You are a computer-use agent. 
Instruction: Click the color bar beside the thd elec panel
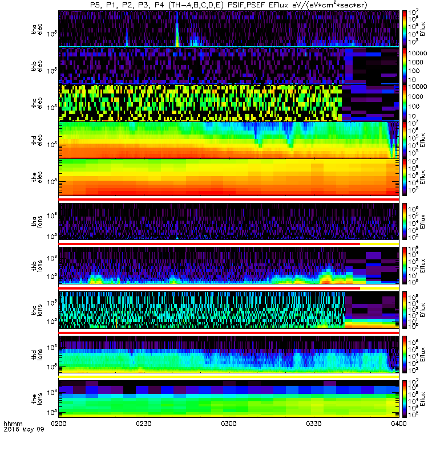405,140
